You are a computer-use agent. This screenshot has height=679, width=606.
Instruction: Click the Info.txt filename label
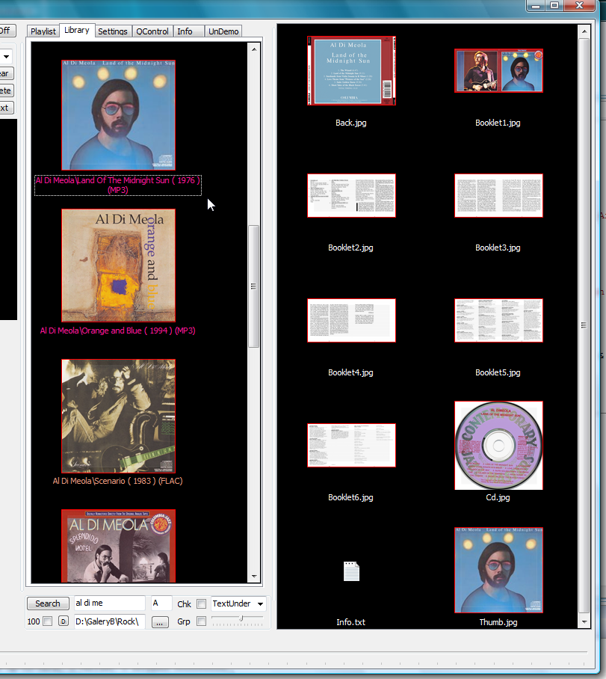click(351, 622)
